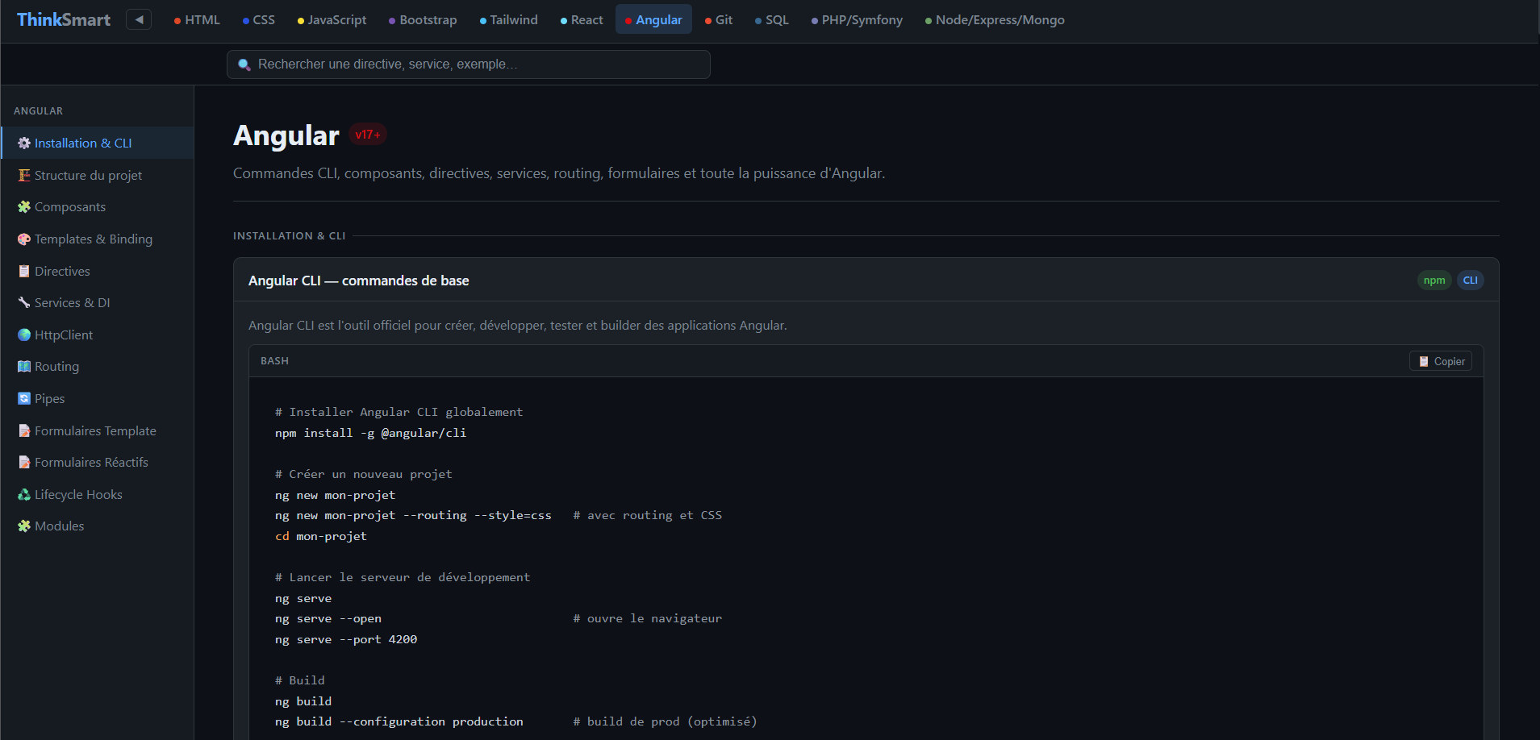Click the main "Angular" page heading

coord(286,135)
